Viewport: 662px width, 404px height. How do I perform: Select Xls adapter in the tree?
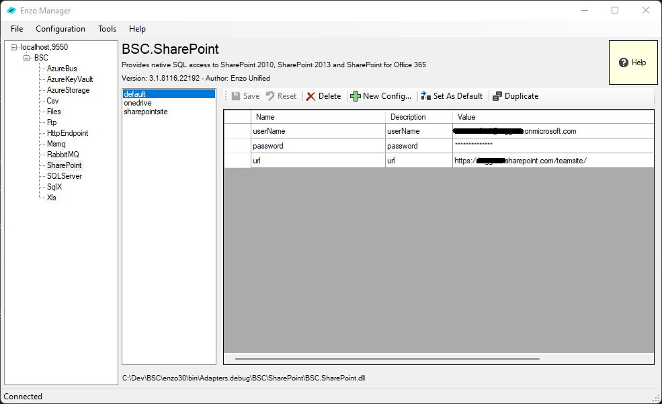point(52,198)
